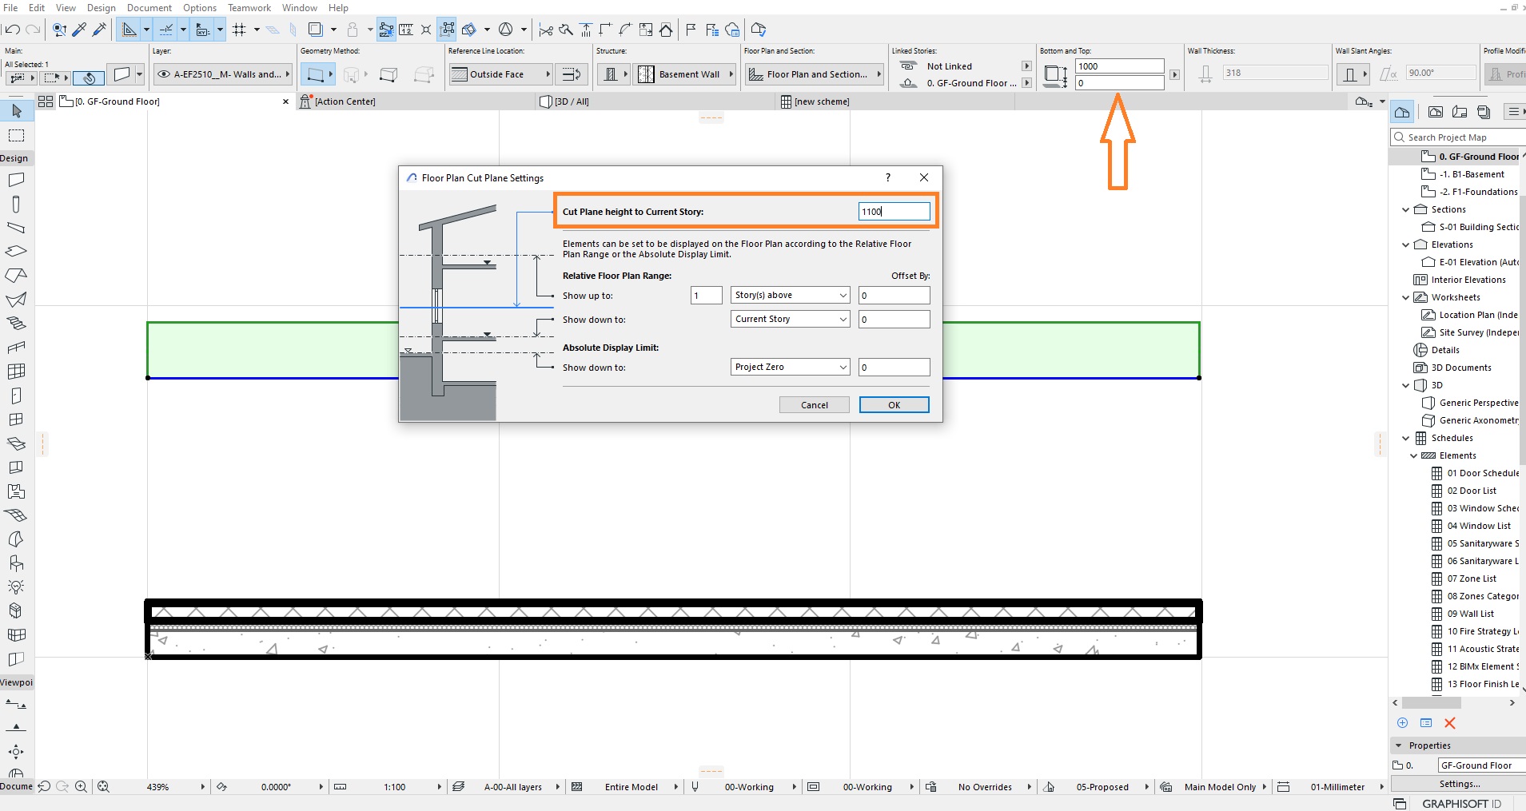The height and width of the screenshot is (811, 1526).
Task: Open the Story(s) above dropdown
Action: pyautogui.click(x=790, y=296)
